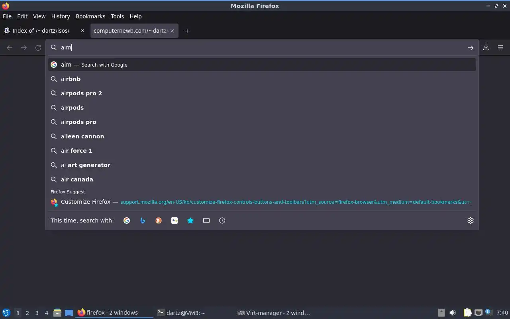Click the blue desktop icon in the taskbar
Screen dimensions: 510x319
pos(69,313)
